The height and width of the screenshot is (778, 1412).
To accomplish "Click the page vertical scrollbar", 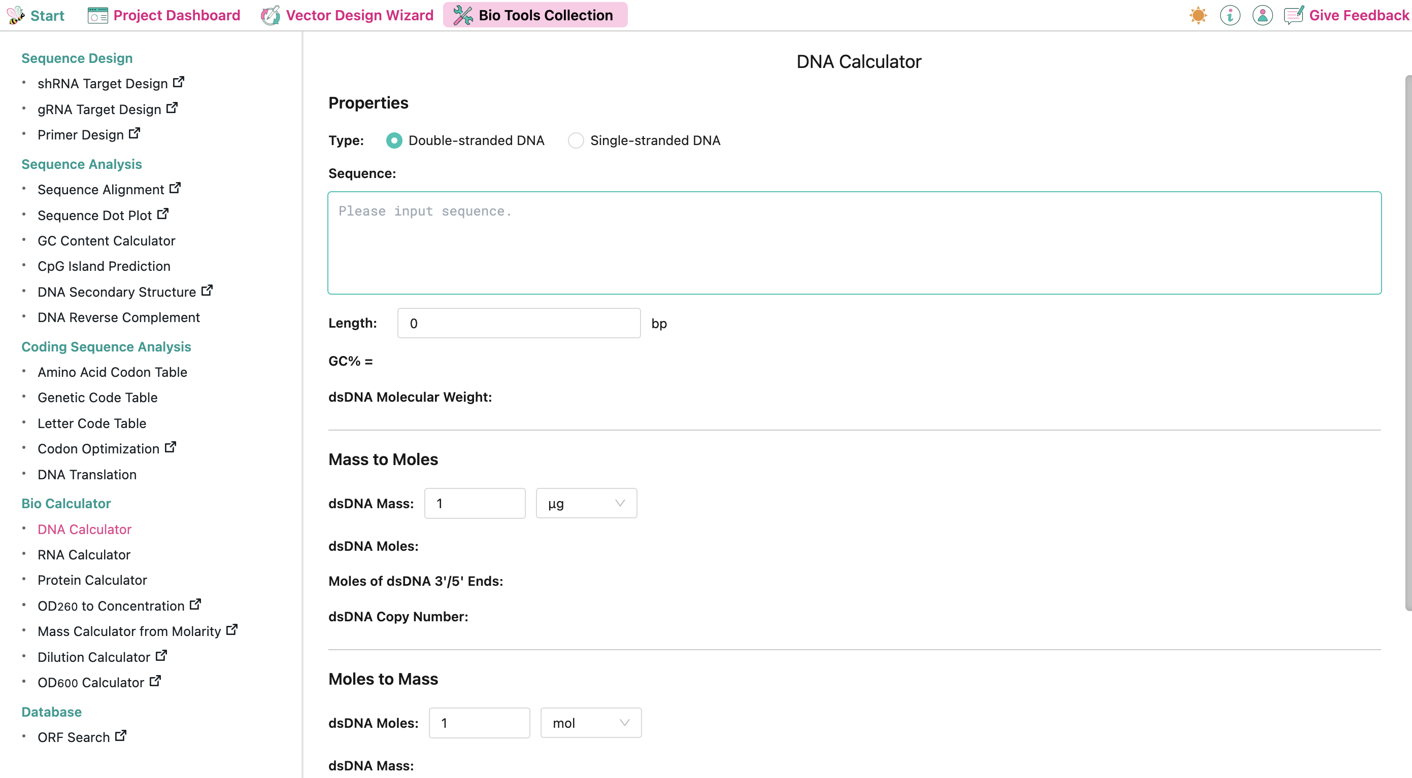I will tap(1407, 342).
